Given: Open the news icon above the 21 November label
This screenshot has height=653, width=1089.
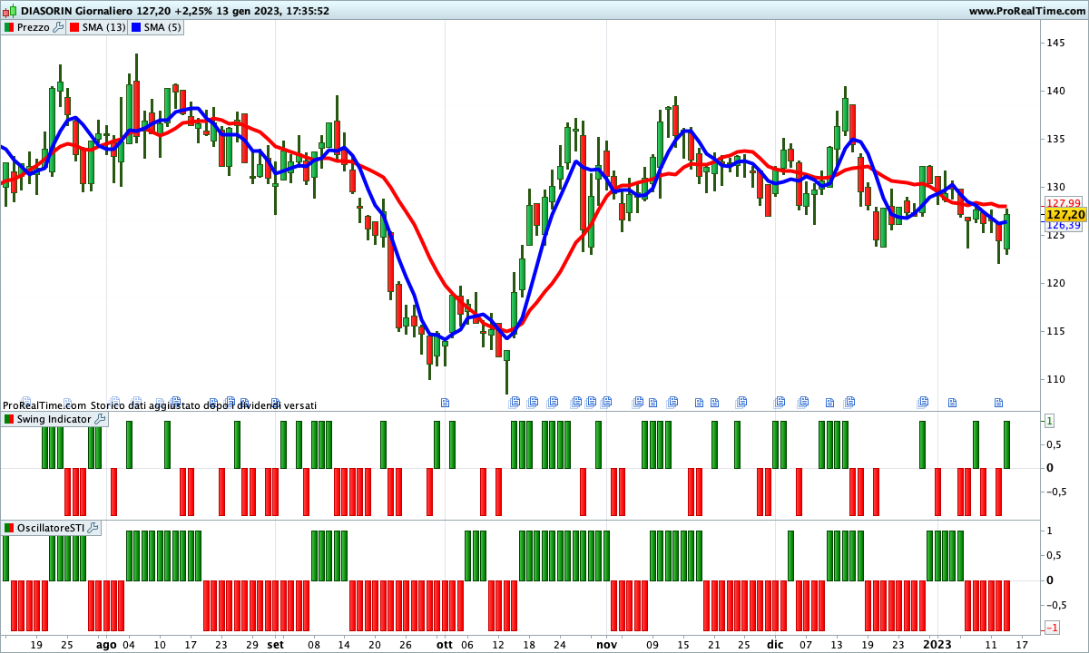Looking at the screenshot, I should click(x=713, y=401).
